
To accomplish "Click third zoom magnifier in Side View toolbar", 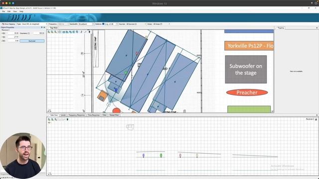I will [x=55, y=119].
